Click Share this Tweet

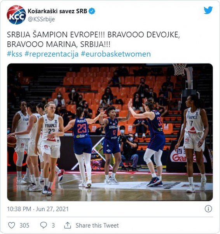pyautogui.click(x=97, y=225)
